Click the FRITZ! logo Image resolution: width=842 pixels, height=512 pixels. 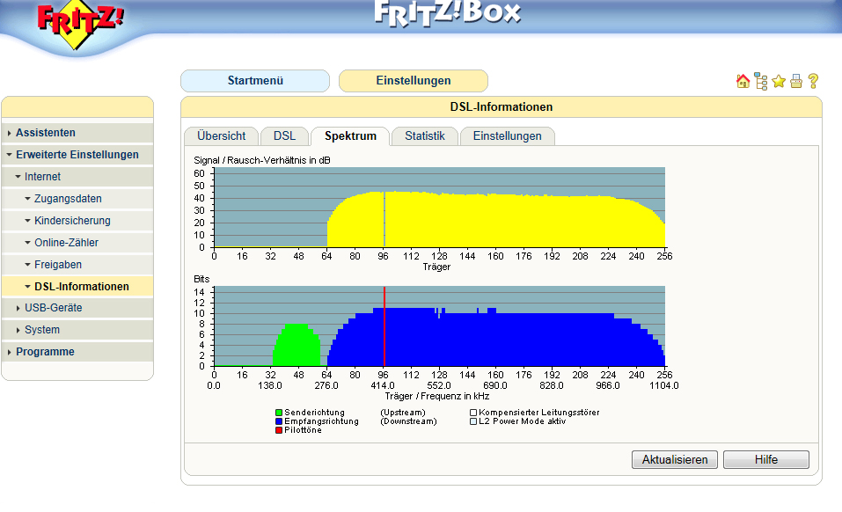pos(81,26)
